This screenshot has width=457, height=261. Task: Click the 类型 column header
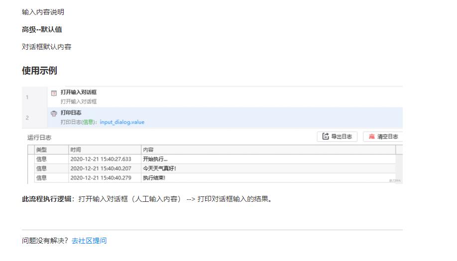pyautogui.click(x=52, y=150)
